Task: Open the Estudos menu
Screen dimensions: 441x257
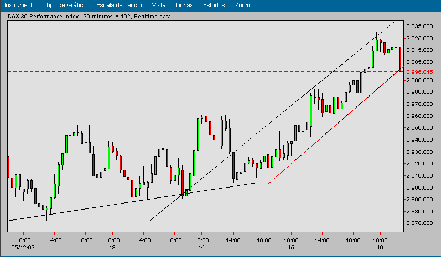Action: click(214, 5)
